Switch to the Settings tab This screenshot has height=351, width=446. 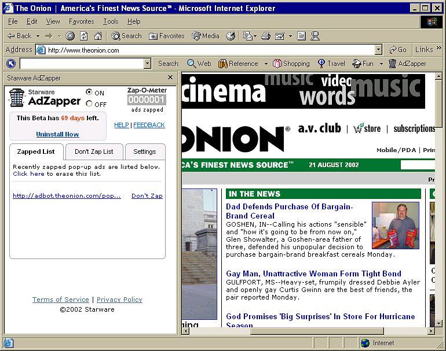[145, 152]
